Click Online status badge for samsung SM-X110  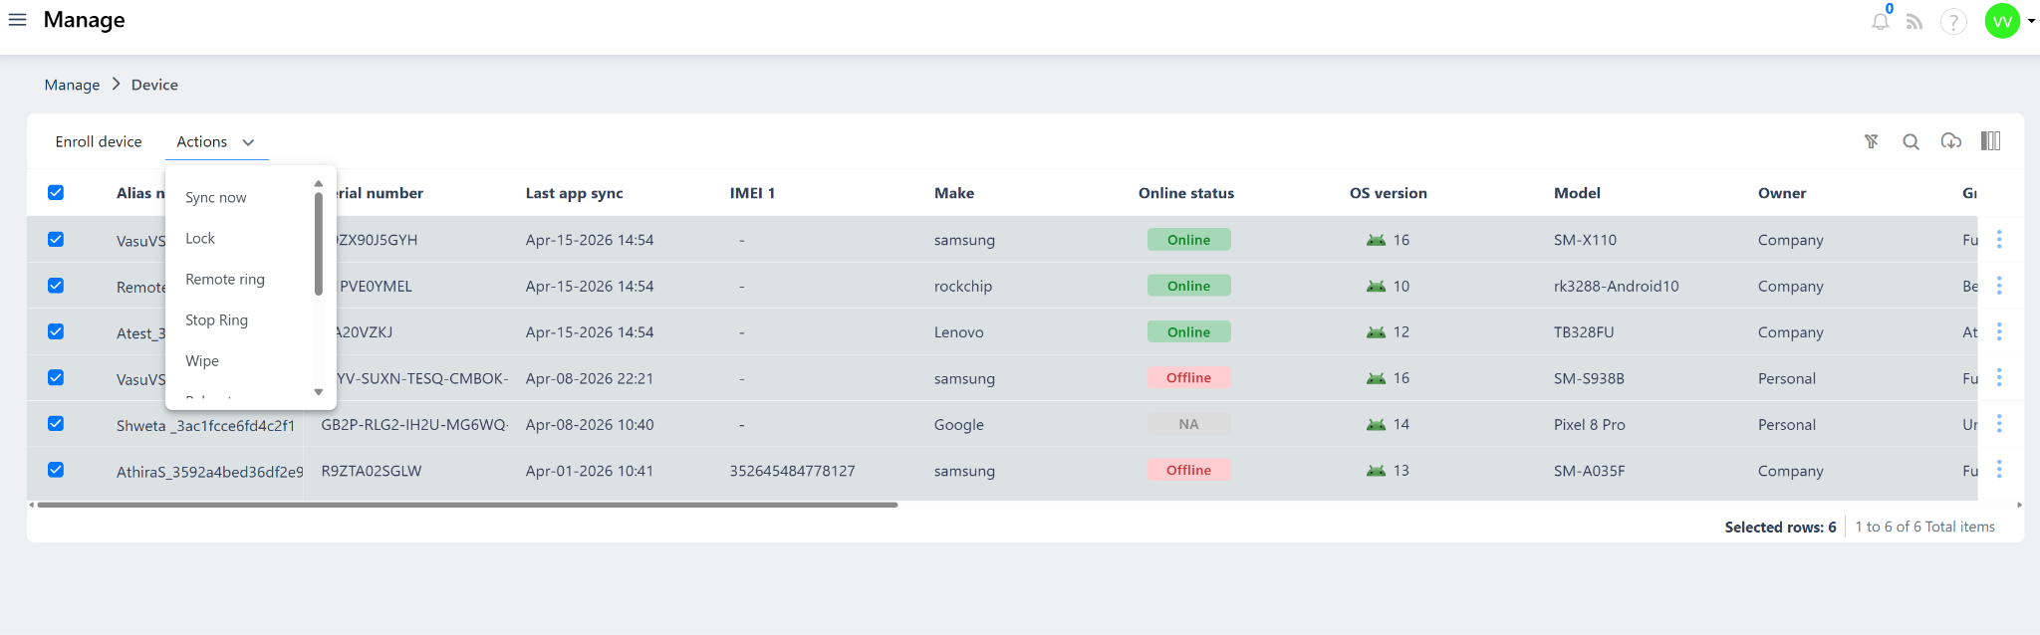pos(1188,240)
